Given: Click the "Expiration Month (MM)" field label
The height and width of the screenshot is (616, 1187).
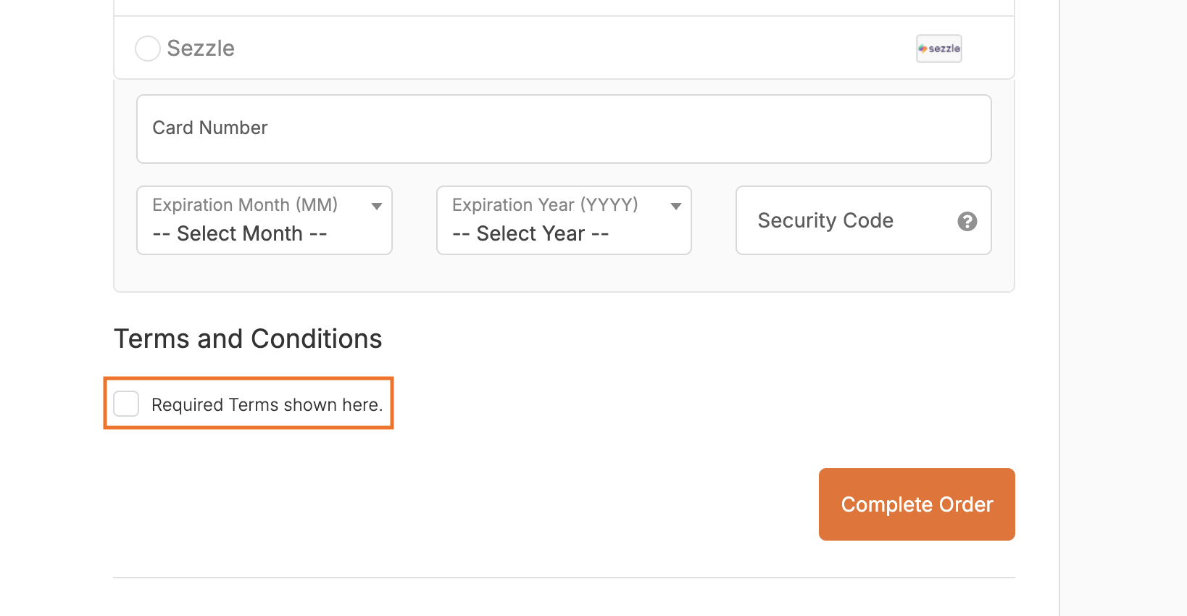Looking at the screenshot, I should pos(245,205).
